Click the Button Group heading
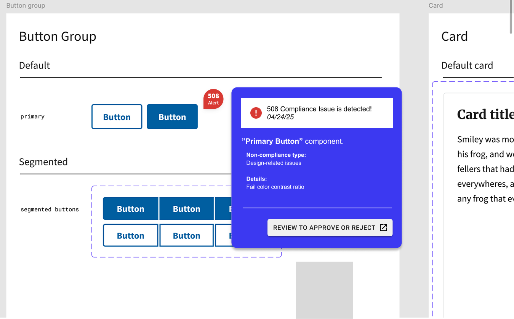This screenshot has width=514, height=319. click(58, 37)
